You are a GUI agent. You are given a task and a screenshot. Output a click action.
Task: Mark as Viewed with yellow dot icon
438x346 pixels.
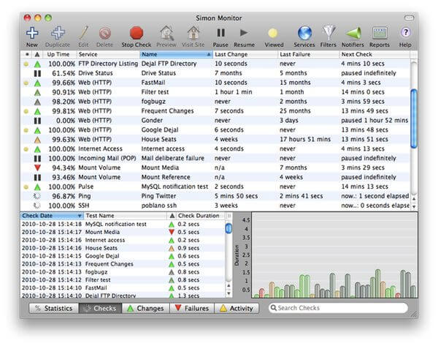pyautogui.click(x=273, y=34)
